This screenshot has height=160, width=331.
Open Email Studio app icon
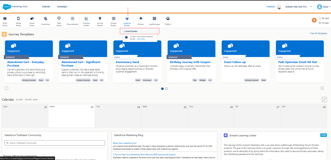5,19
